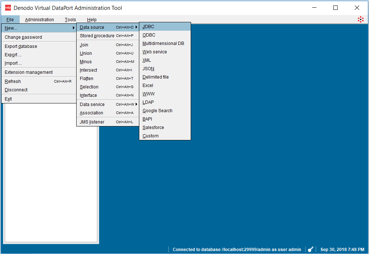Image resolution: width=369 pixels, height=254 pixels.
Task: Choose Google Search data source
Action: 165,111
